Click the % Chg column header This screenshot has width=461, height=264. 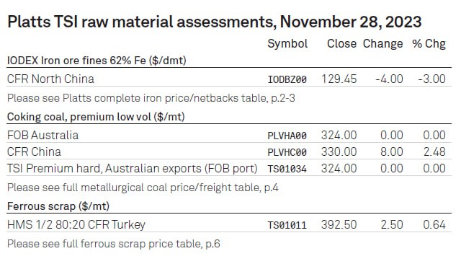pos(429,44)
